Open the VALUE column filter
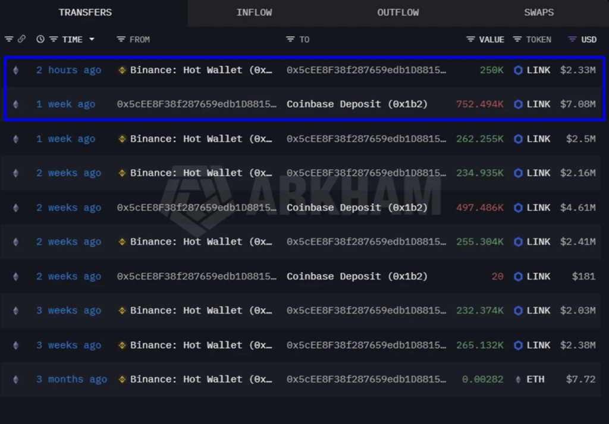This screenshot has width=609, height=424. tap(470, 39)
